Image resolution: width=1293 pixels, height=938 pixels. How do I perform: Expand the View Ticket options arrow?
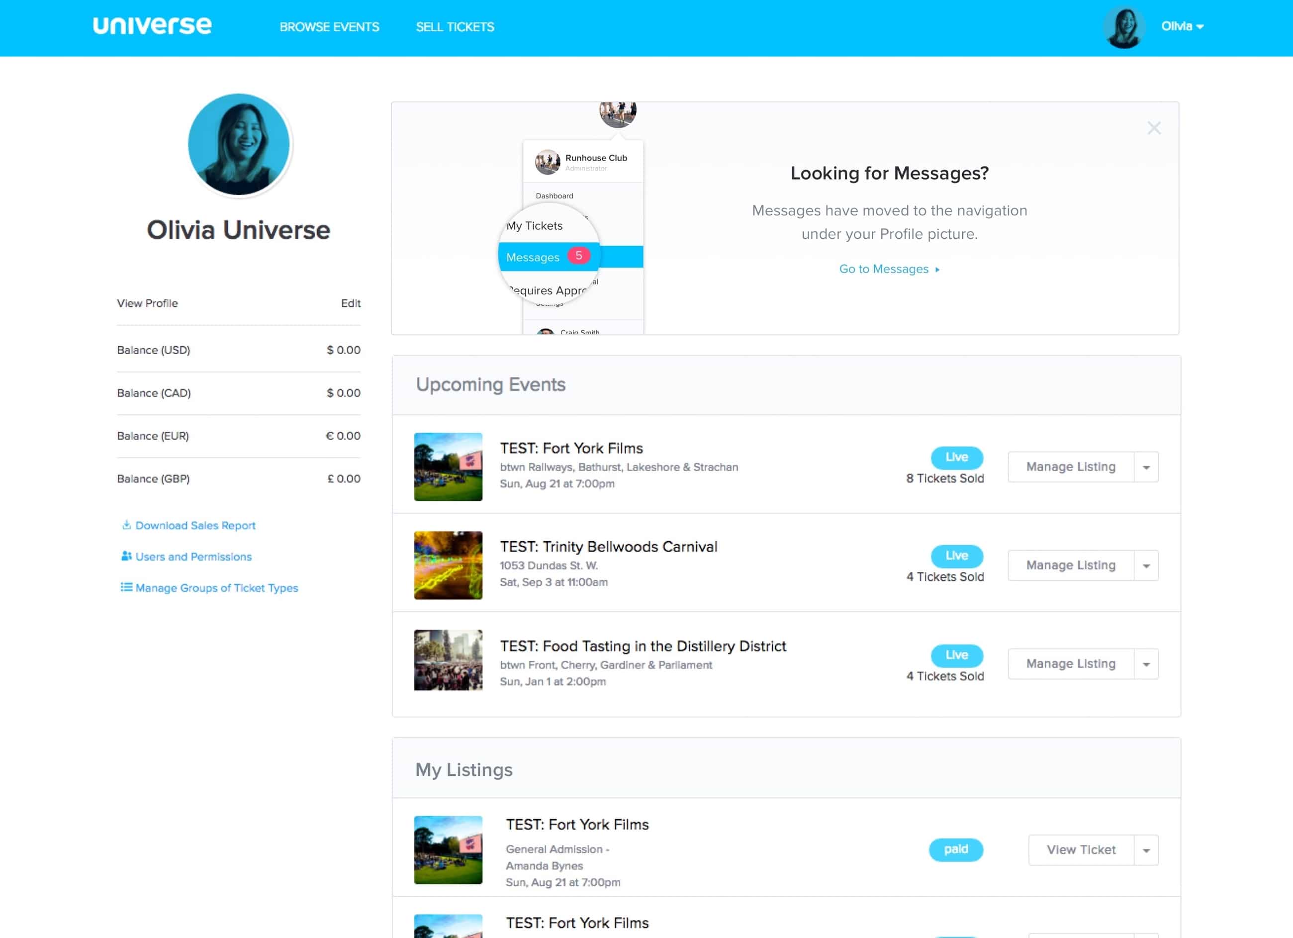pyautogui.click(x=1146, y=849)
